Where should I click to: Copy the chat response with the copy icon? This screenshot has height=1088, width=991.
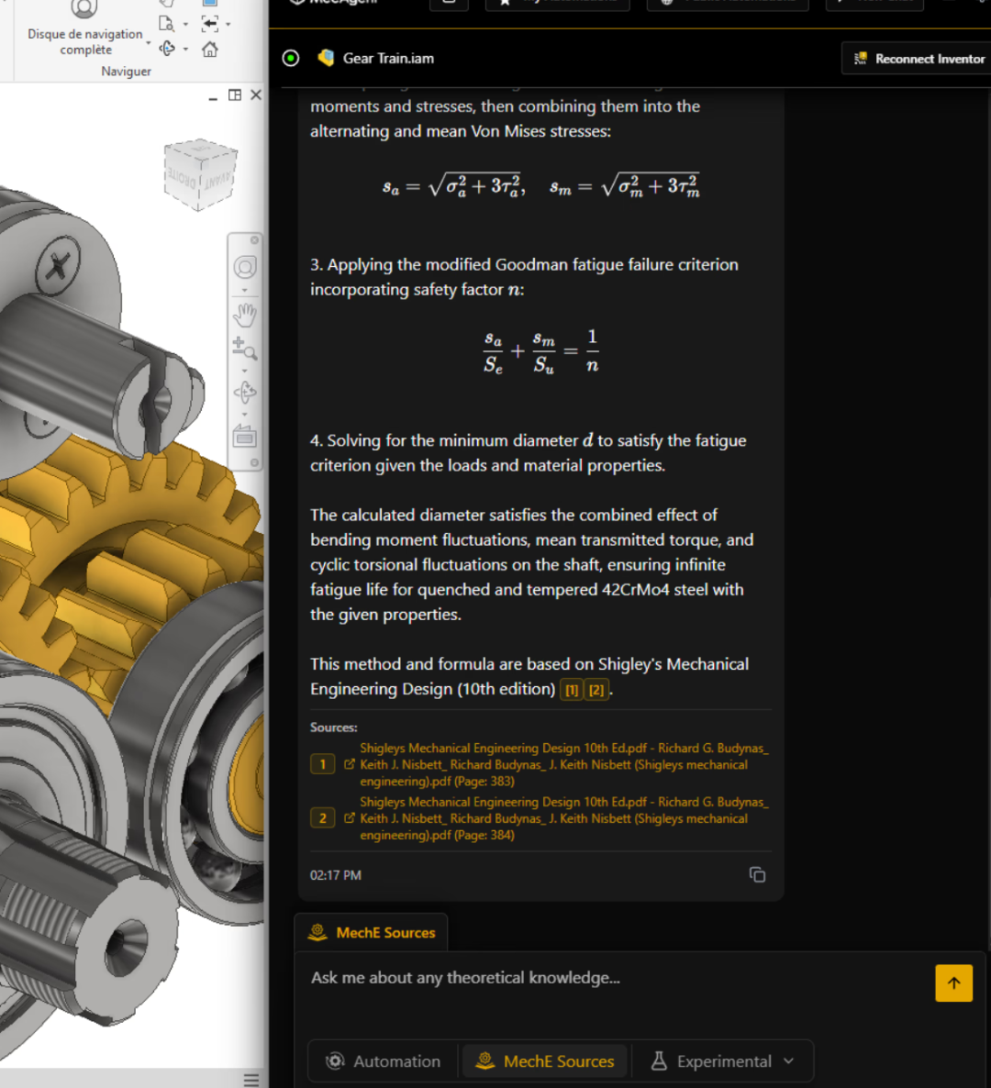757,875
